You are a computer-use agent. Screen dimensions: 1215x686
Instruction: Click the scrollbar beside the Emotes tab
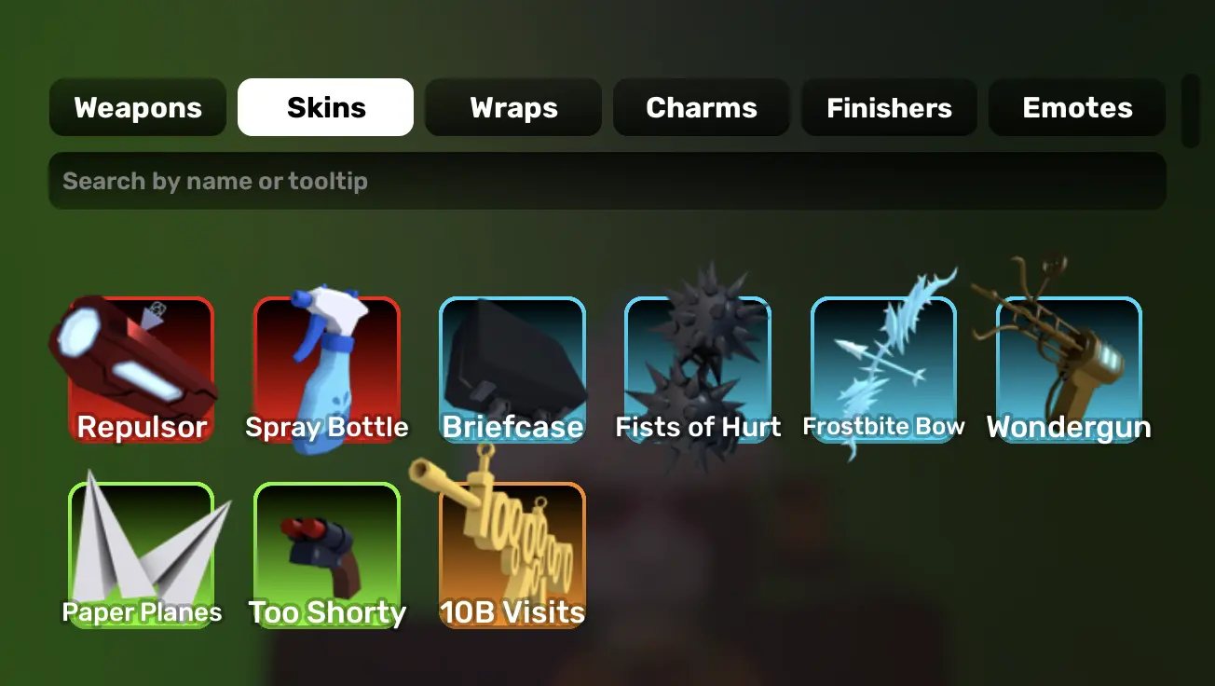tap(1190, 111)
